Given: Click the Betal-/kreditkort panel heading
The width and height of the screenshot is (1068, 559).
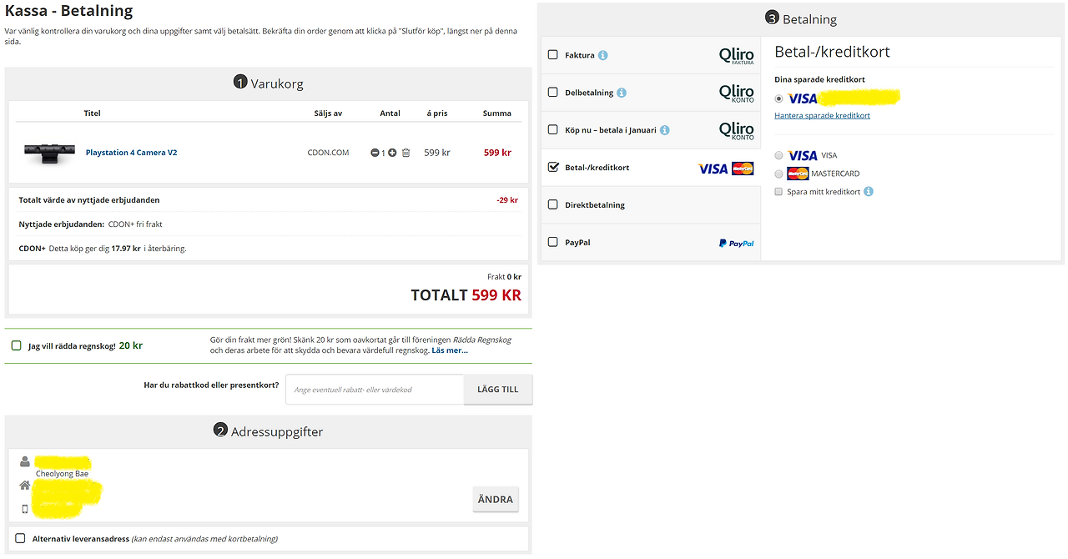Looking at the screenshot, I should click(832, 52).
